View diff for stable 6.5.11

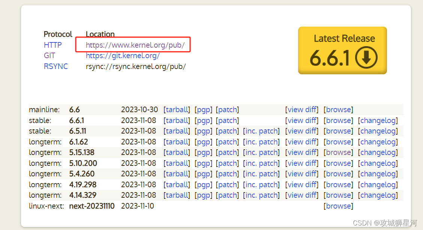tap(302, 131)
